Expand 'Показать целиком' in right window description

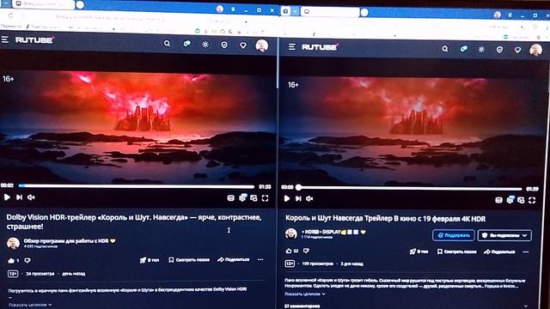click(305, 294)
